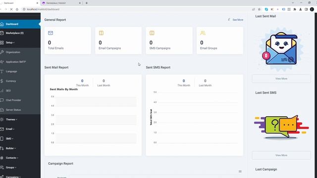Open the browser profile avatar

pyautogui.click(x=312, y=9)
